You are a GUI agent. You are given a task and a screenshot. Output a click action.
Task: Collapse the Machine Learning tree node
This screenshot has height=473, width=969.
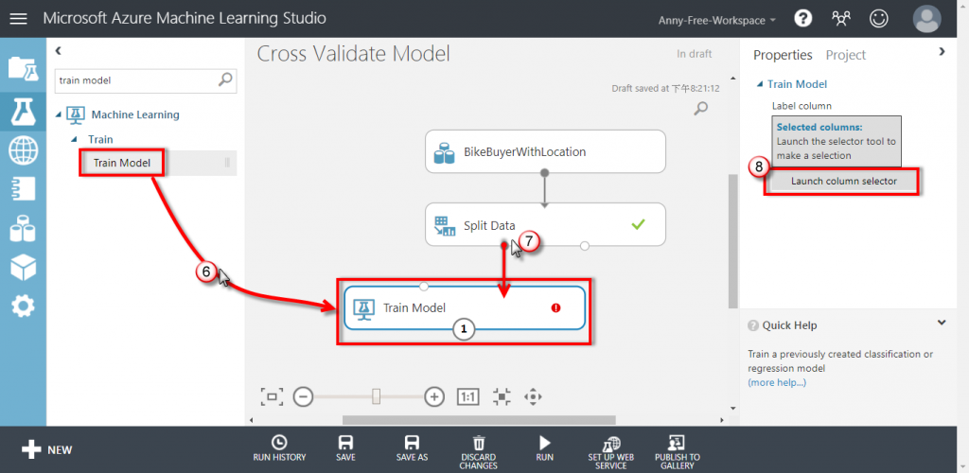pyautogui.click(x=59, y=114)
